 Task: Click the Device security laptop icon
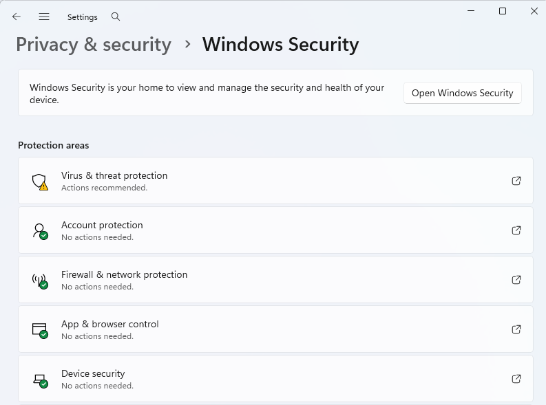(40, 379)
